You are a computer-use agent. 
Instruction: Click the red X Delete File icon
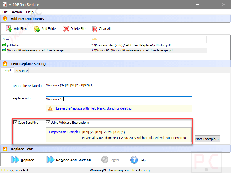pyautogui.click(x=66, y=29)
